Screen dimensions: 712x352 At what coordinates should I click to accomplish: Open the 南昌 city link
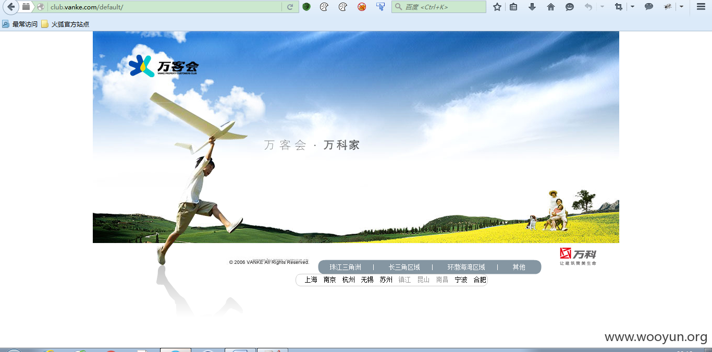[443, 280]
